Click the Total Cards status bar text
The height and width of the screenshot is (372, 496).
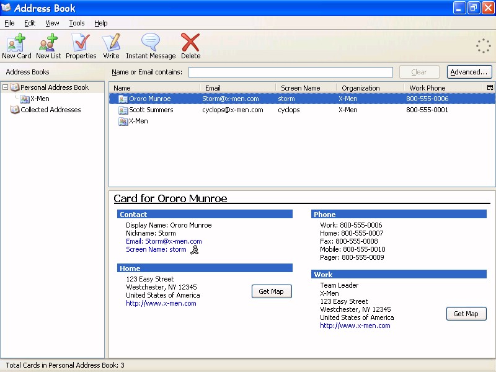[65, 365]
